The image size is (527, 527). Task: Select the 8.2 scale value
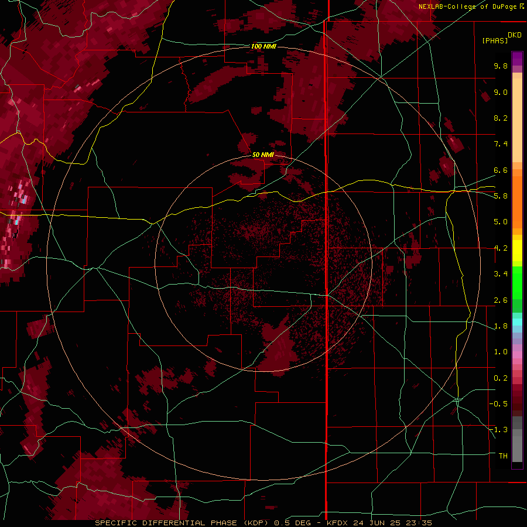[x=501, y=118]
